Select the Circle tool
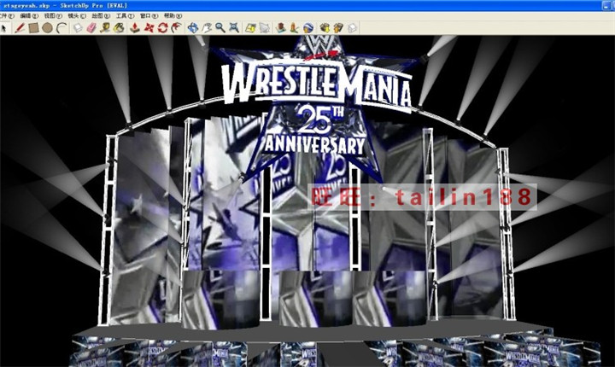This screenshot has height=367, width=615. [x=47, y=28]
